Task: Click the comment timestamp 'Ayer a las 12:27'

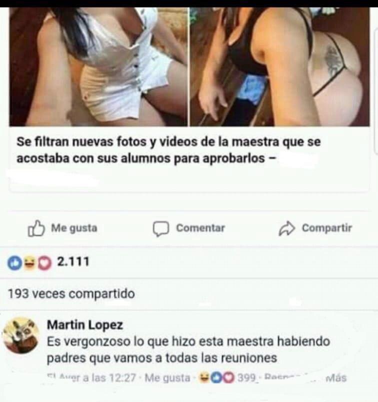Action: click(x=92, y=377)
